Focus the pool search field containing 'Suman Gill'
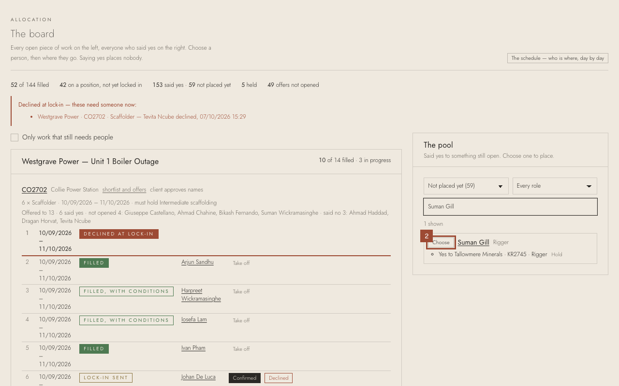Image resolution: width=619 pixels, height=386 pixels. (510, 207)
